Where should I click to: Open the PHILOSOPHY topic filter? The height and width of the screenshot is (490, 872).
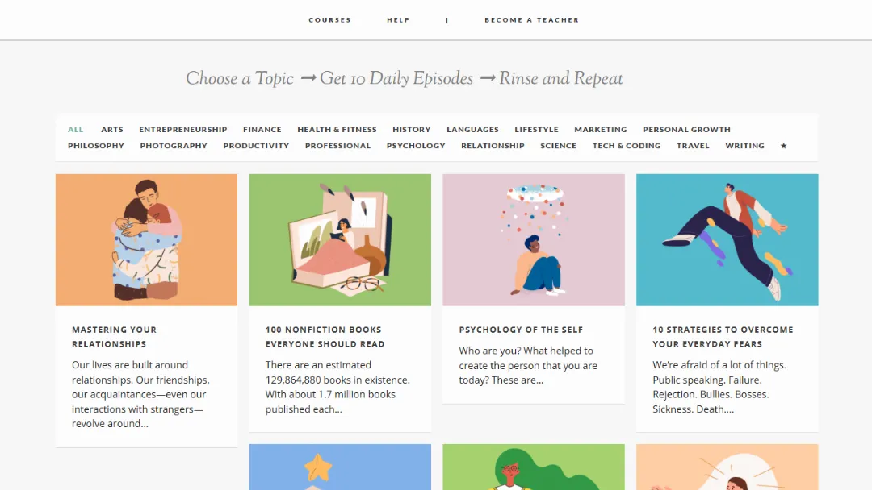click(96, 146)
